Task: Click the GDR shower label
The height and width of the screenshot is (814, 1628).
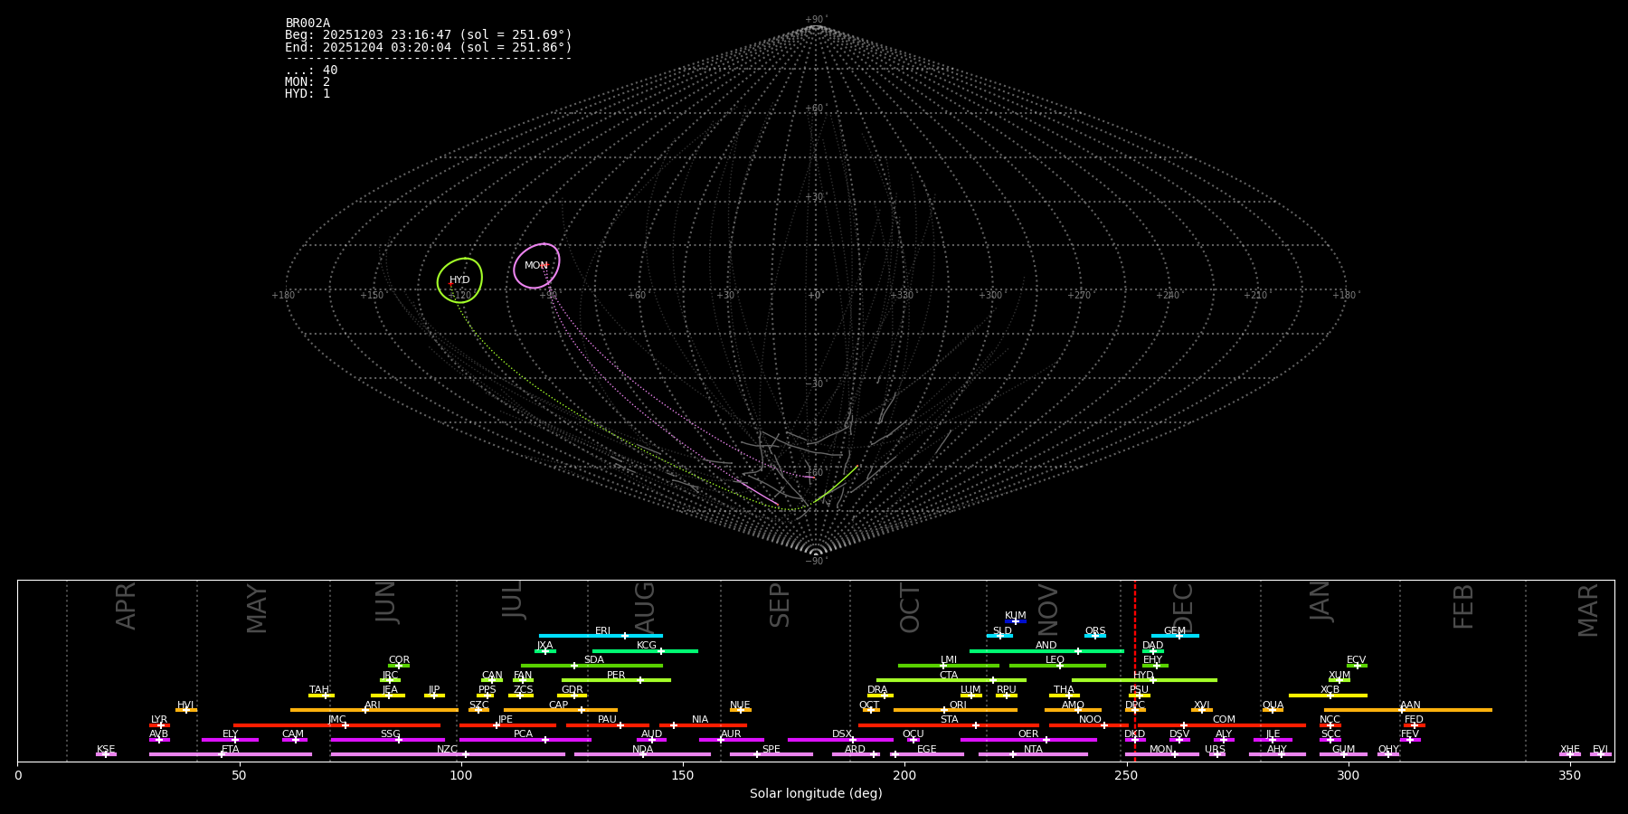Action: click(x=573, y=690)
